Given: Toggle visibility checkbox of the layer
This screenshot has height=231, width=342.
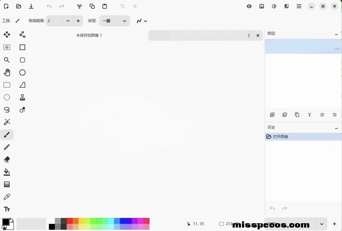Looking at the screenshot, I should (336, 47).
